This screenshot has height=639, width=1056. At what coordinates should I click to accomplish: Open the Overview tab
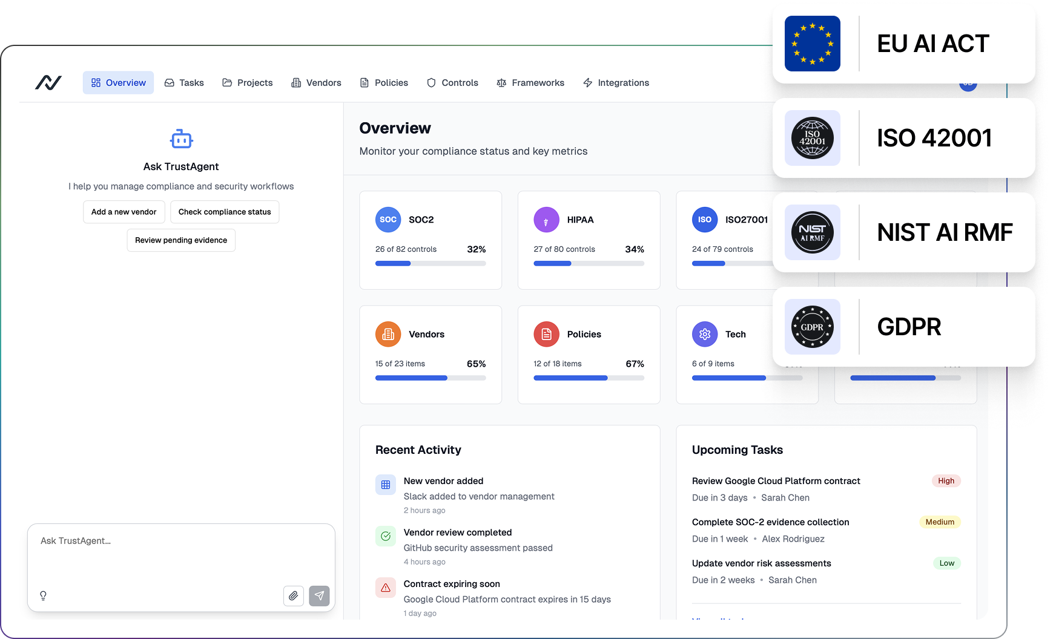click(118, 83)
